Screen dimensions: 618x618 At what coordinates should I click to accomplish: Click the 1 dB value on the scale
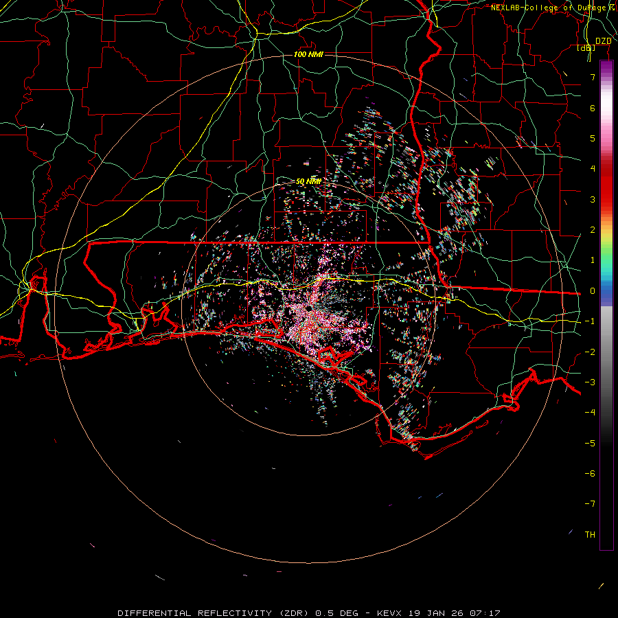coord(593,260)
